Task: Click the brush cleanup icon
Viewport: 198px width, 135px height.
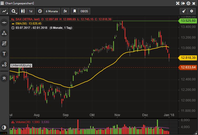Action: 183,11
